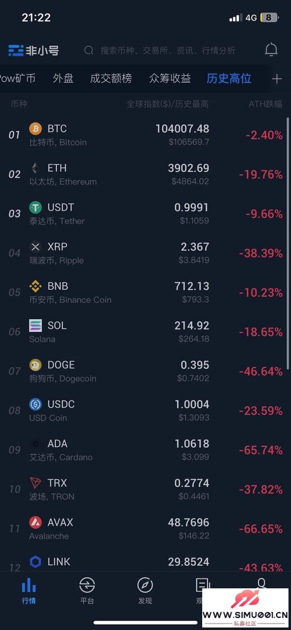Click the list scrollbar on right edge
Image resolution: width=291 pixels, height=630 pixels.
pyautogui.click(x=287, y=243)
